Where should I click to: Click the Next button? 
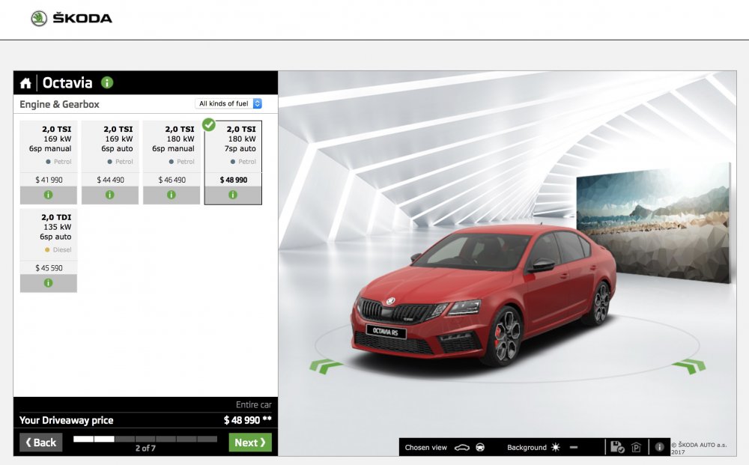tap(250, 443)
